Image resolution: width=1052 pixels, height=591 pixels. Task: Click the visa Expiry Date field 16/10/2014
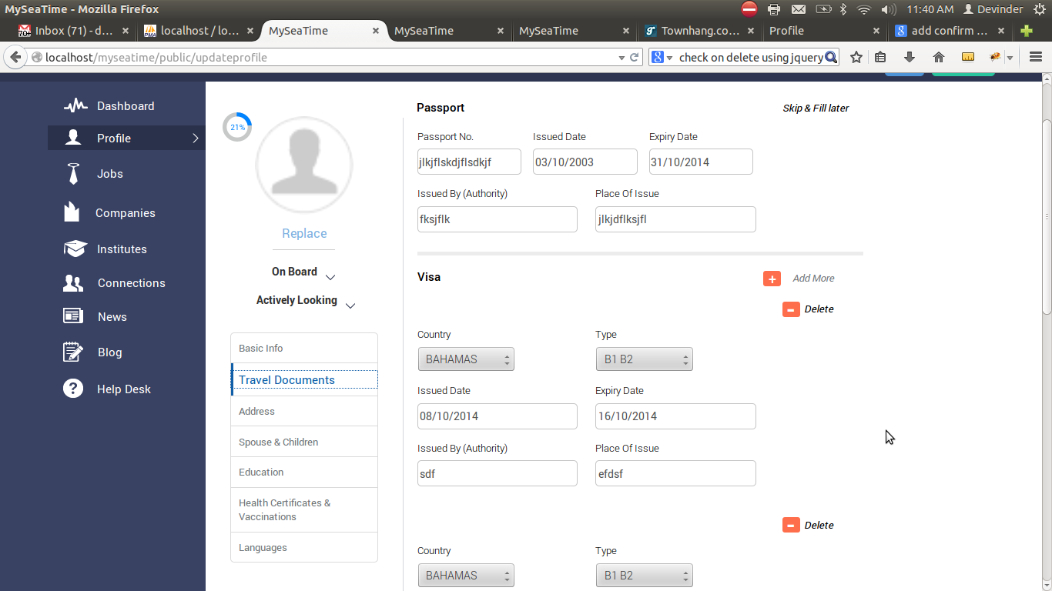click(x=675, y=416)
